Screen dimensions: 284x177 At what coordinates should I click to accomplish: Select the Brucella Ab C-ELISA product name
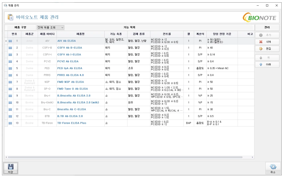click(72, 110)
